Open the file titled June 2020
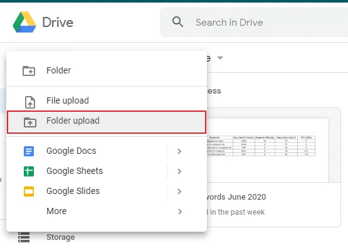Image resolution: width=348 pixels, height=248 pixels. 236,197
